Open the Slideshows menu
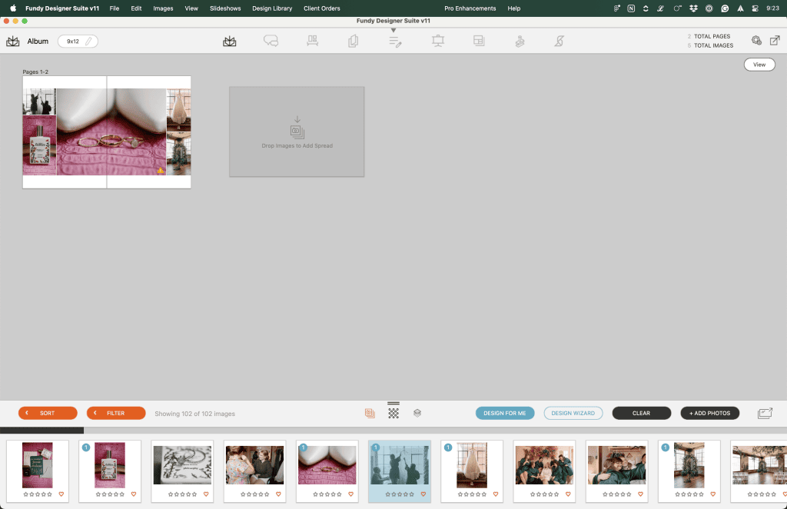 point(225,8)
